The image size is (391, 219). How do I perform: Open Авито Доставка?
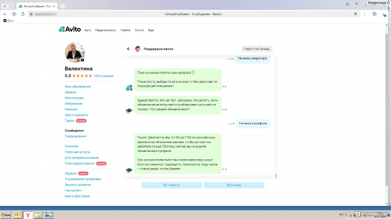pos(77,196)
